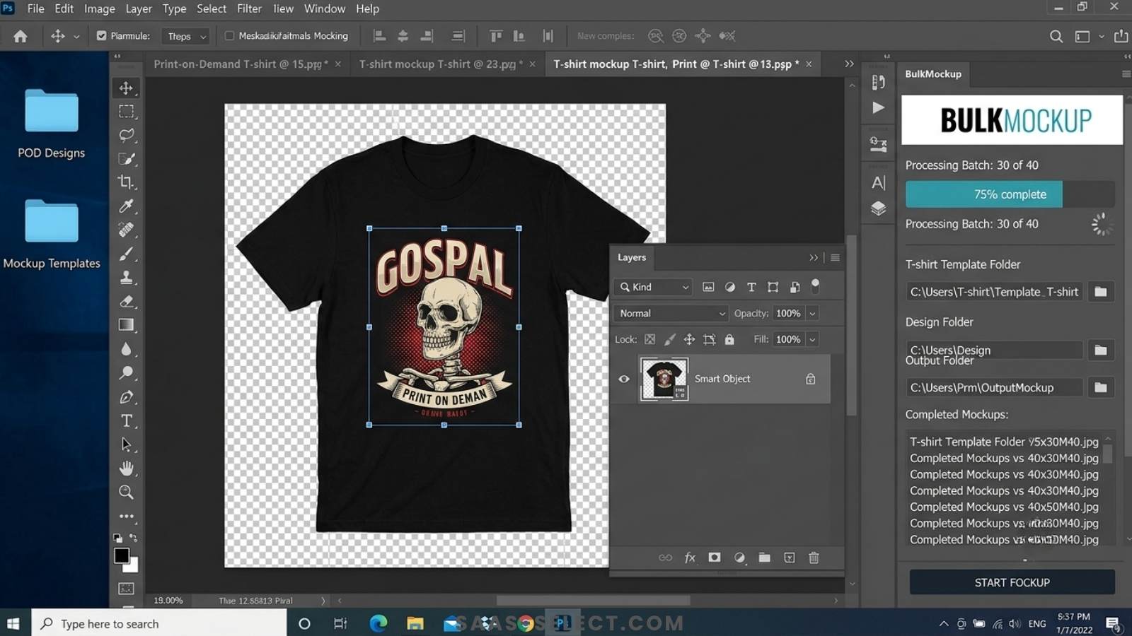Screen dimensions: 1132x636
Task: Toggle the Meskadikfaitmals Mocking checkbox
Action: tap(229, 36)
